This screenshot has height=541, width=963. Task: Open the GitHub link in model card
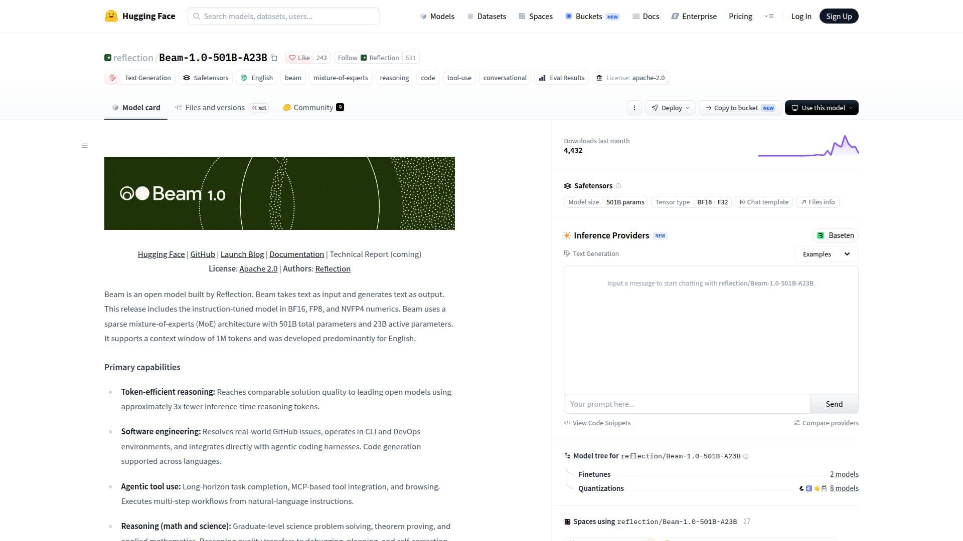pyautogui.click(x=203, y=254)
